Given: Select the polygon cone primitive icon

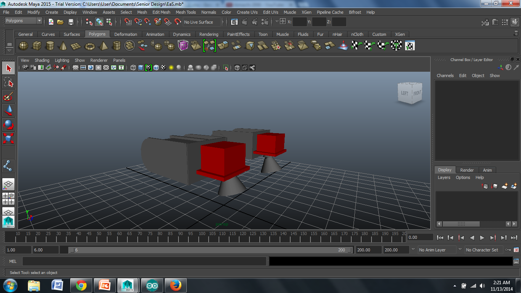Looking at the screenshot, I should (63, 46).
